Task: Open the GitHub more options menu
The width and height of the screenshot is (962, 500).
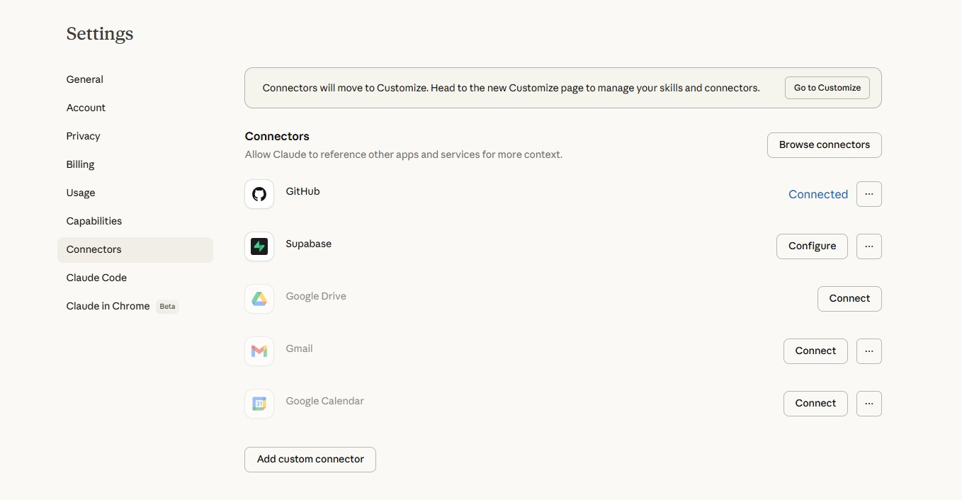Action: 868,194
